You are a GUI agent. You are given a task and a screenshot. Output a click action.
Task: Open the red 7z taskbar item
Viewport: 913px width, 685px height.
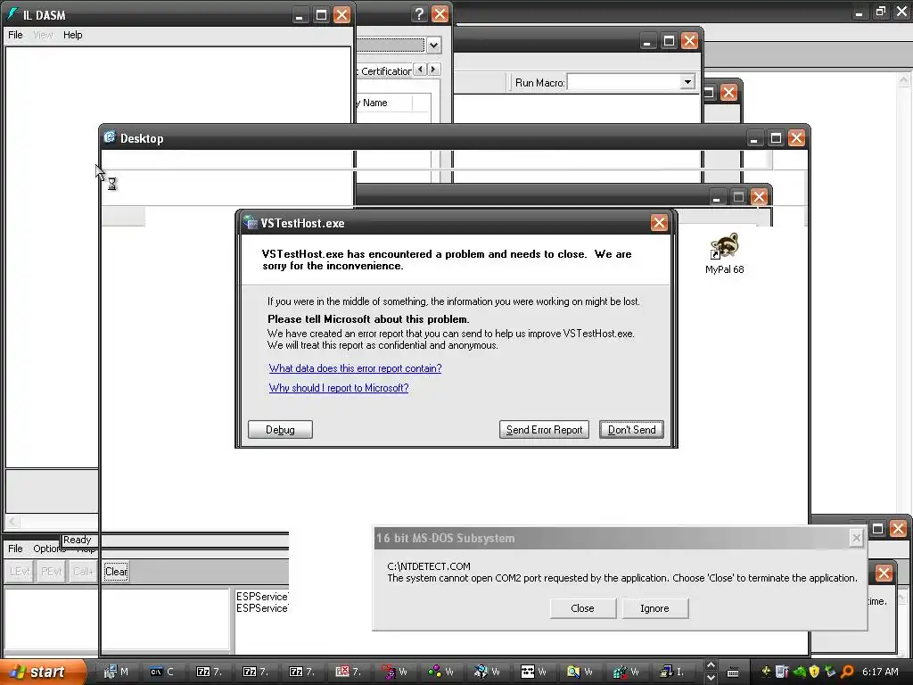click(349, 672)
